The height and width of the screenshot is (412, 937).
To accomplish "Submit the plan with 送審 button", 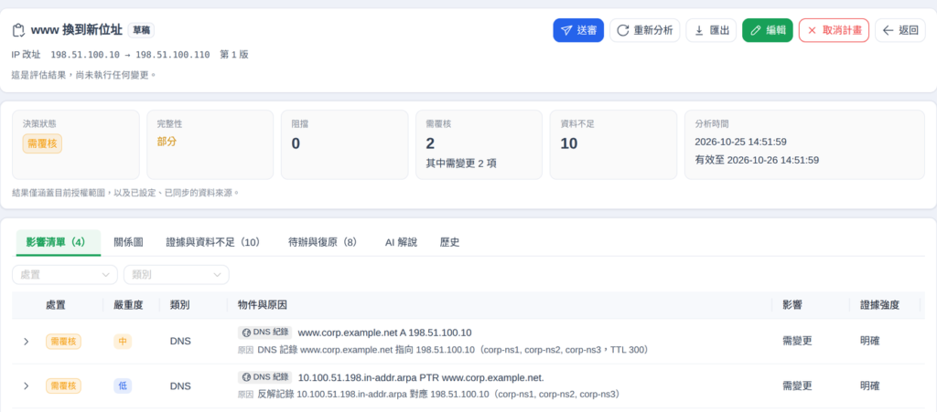I will click(x=578, y=30).
